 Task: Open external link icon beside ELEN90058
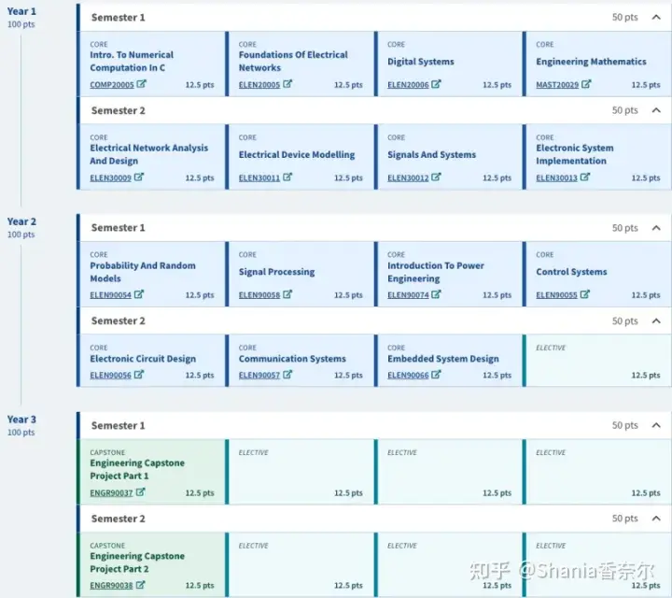(x=287, y=294)
